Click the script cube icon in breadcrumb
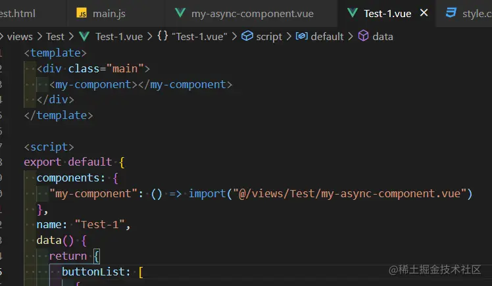492x286 pixels. click(x=247, y=36)
